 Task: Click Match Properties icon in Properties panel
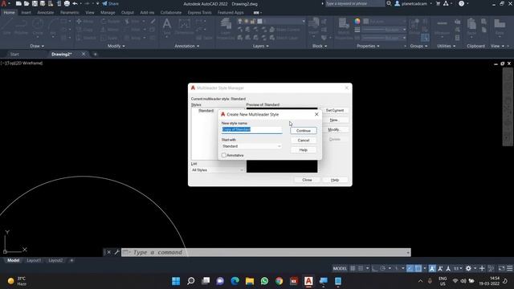344,29
